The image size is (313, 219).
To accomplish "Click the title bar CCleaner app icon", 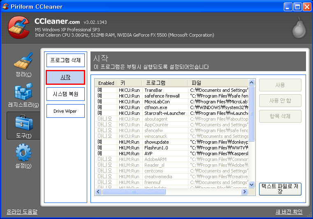I will (x=5, y=7).
